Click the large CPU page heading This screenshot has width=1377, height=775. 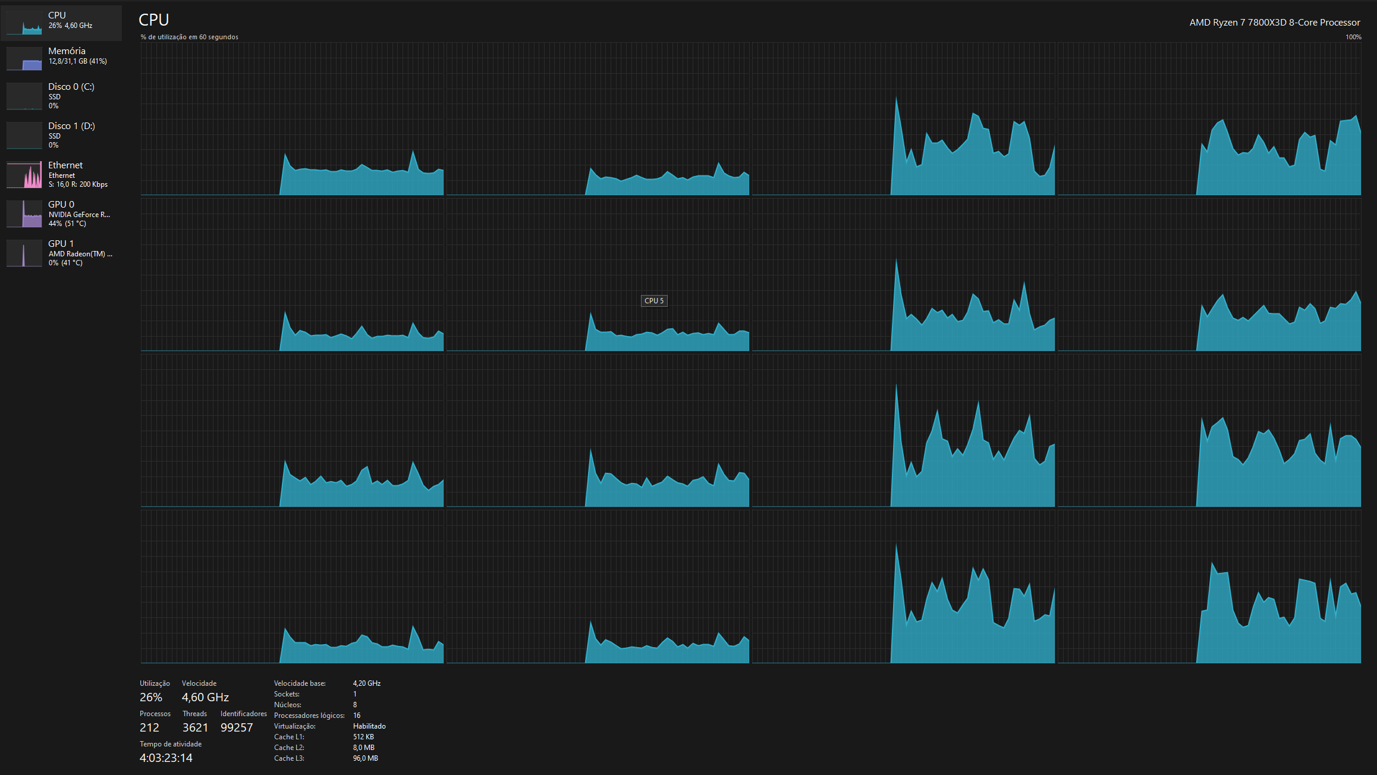(153, 20)
